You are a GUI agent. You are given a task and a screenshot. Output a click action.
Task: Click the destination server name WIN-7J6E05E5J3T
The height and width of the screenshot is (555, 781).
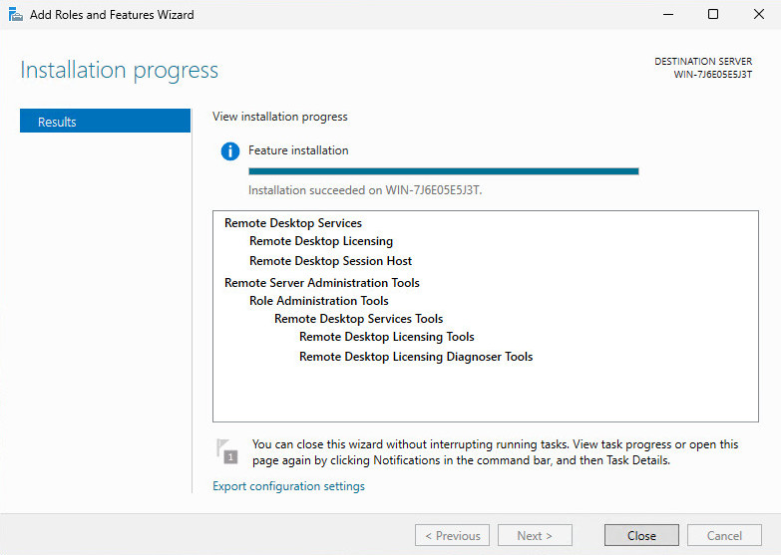point(713,74)
